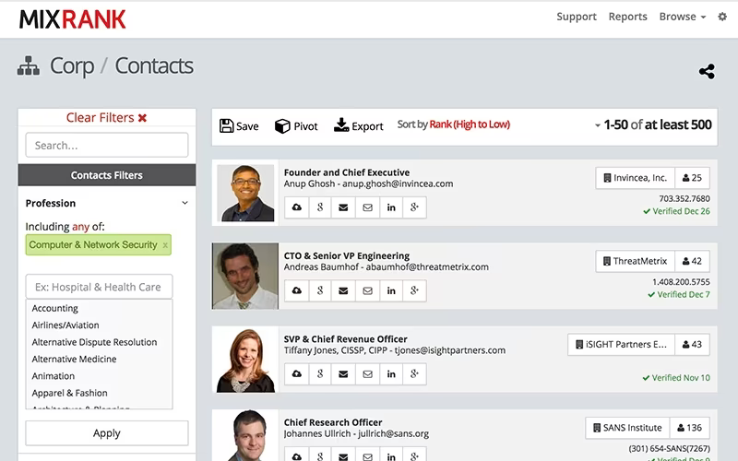View 42 employees at ThreatMetrix
738x461 pixels.
[x=692, y=261]
